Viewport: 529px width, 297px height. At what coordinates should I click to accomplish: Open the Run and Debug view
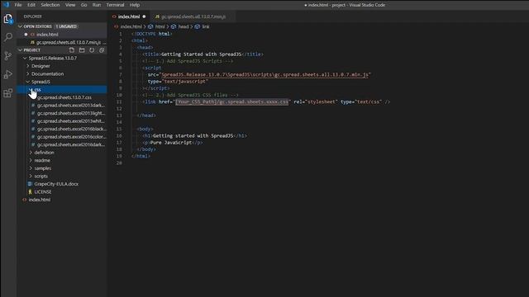click(8, 74)
